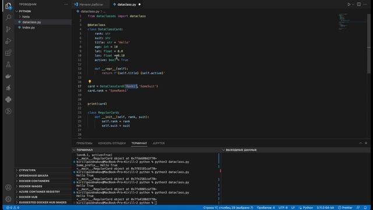The width and height of the screenshot is (373, 210).
Task: Change indentation via Пробелов: 4
Action: (x=266, y=208)
